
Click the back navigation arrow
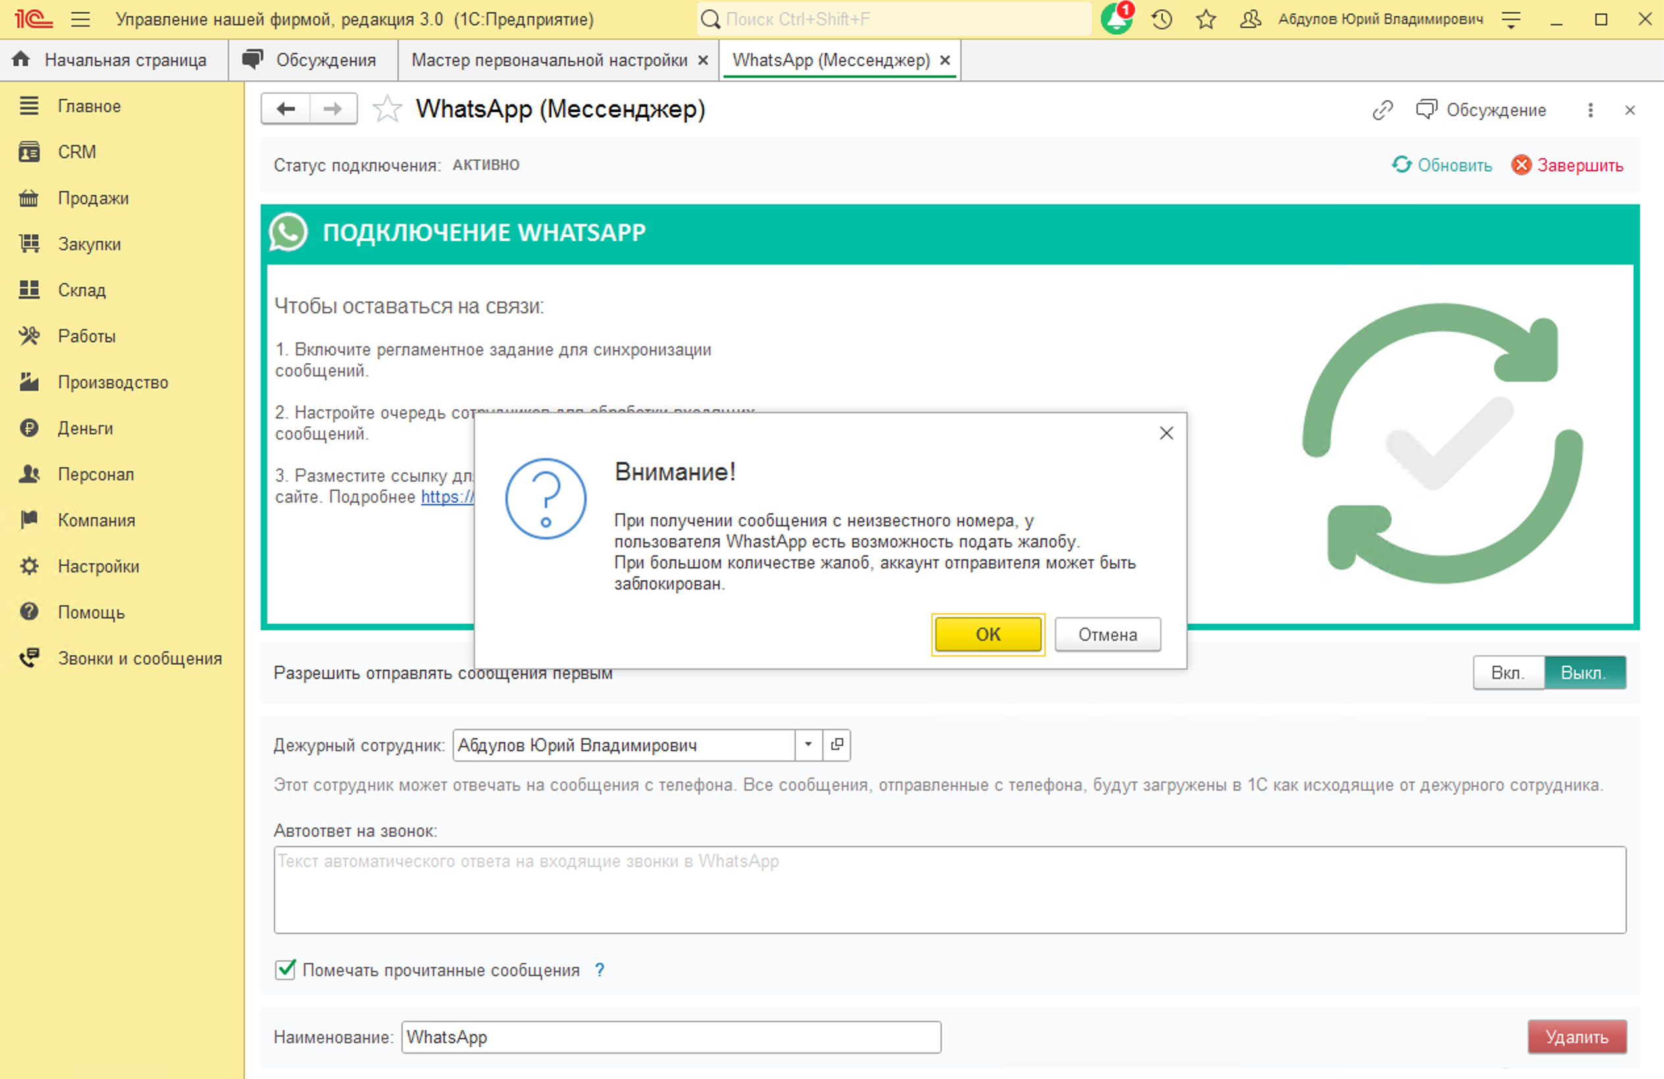(x=286, y=109)
